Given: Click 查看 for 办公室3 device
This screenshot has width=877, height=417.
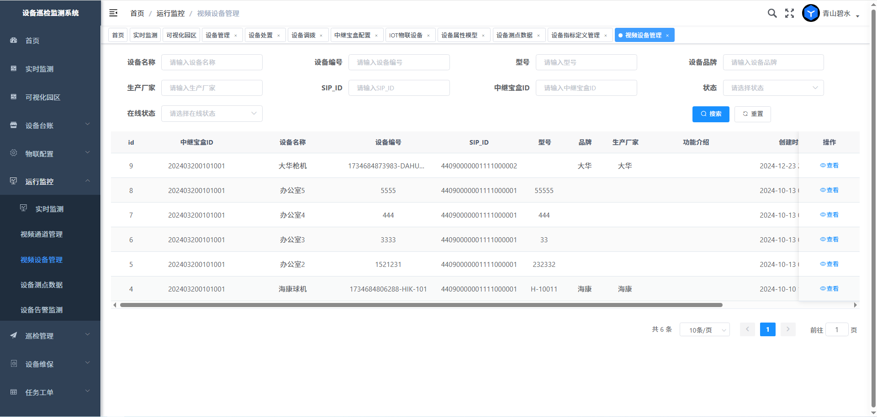Looking at the screenshot, I should 829,240.
